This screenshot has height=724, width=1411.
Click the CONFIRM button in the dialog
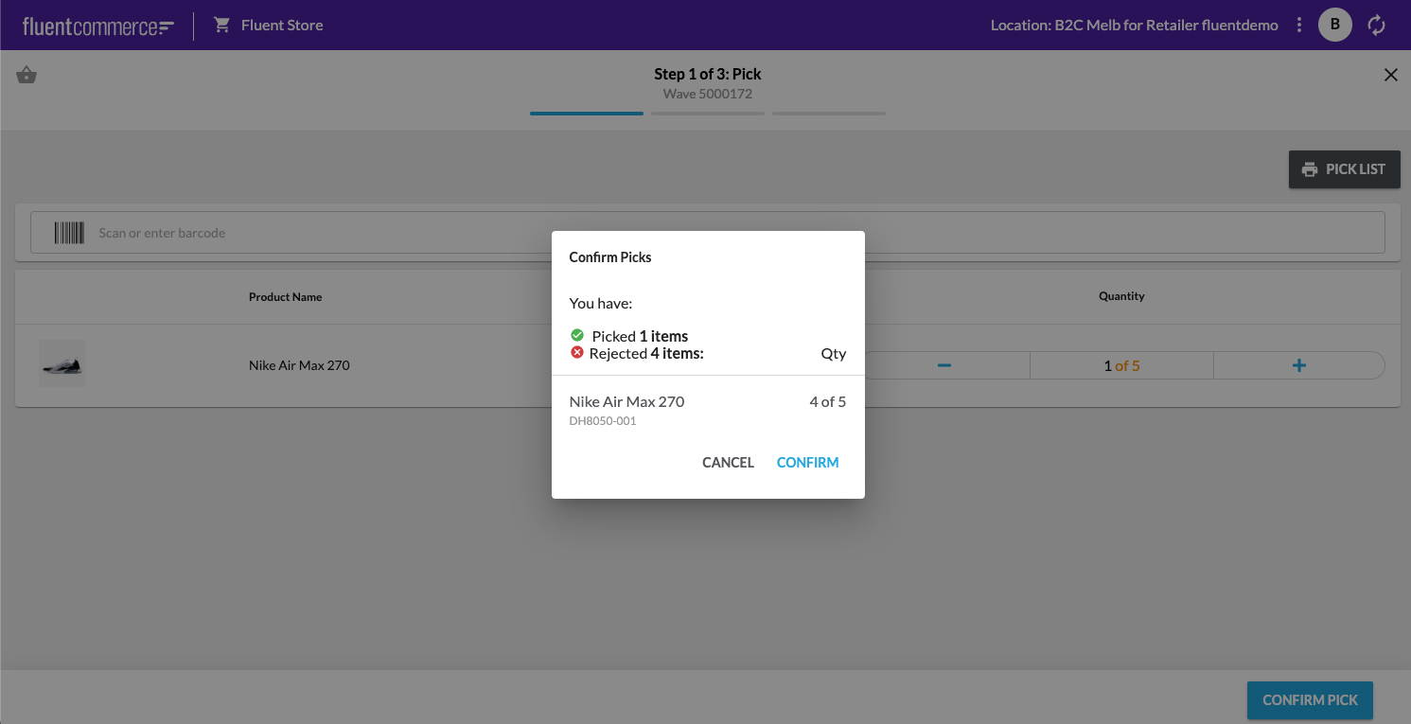point(807,463)
